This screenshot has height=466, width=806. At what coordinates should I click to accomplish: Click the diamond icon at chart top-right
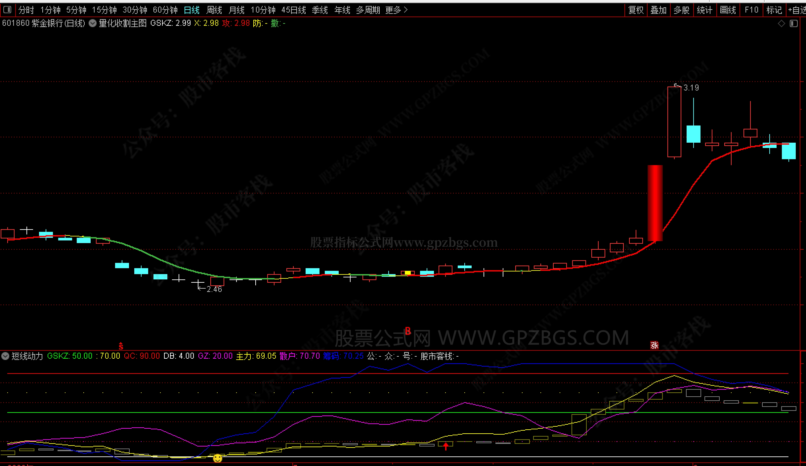781,23
